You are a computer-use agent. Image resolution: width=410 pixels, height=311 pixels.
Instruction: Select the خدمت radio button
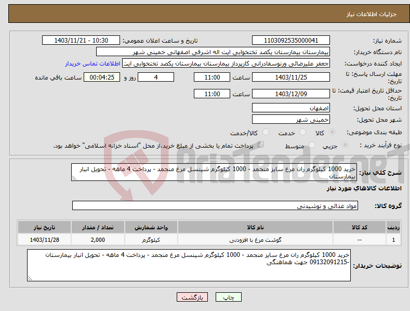click(x=302, y=132)
